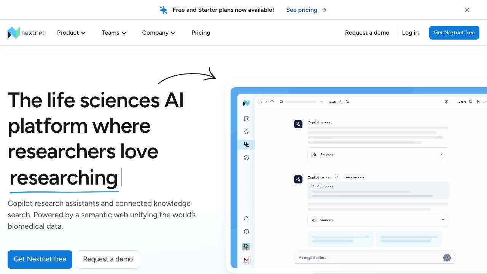Click the large Get Nextnet free hero button

[40, 259]
